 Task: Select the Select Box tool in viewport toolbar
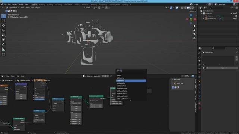[3, 16]
